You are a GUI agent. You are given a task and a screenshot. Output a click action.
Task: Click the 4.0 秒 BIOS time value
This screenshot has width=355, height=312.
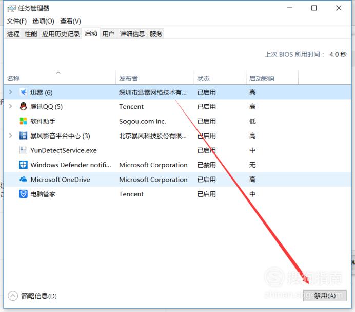pyautogui.click(x=338, y=54)
